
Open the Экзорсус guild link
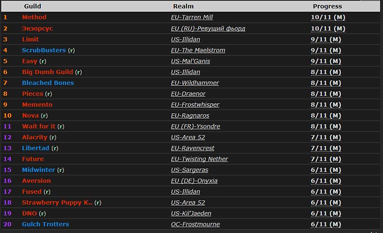click(37, 28)
